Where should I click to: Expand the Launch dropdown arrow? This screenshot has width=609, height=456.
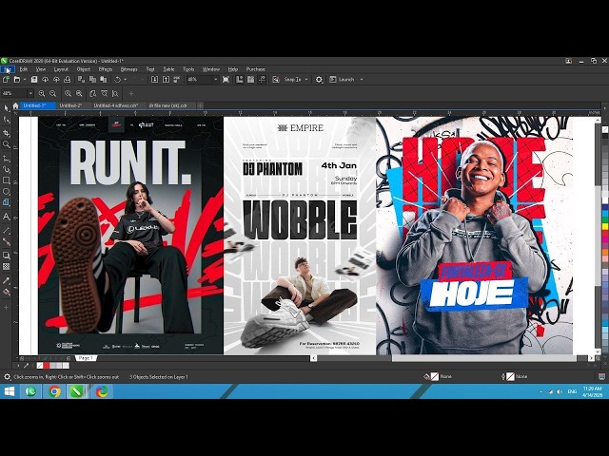(x=362, y=80)
